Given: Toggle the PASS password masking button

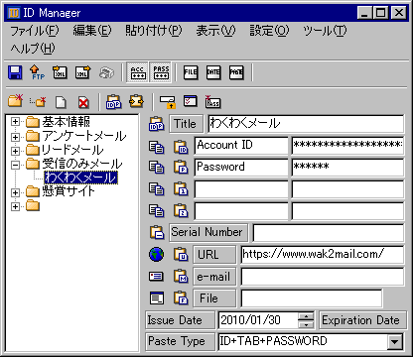Looking at the screenshot, I should click(x=161, y=71).
